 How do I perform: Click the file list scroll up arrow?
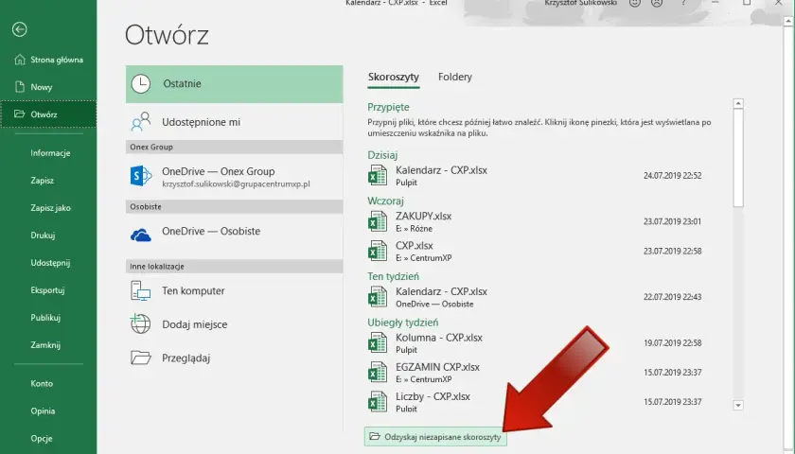738,103
